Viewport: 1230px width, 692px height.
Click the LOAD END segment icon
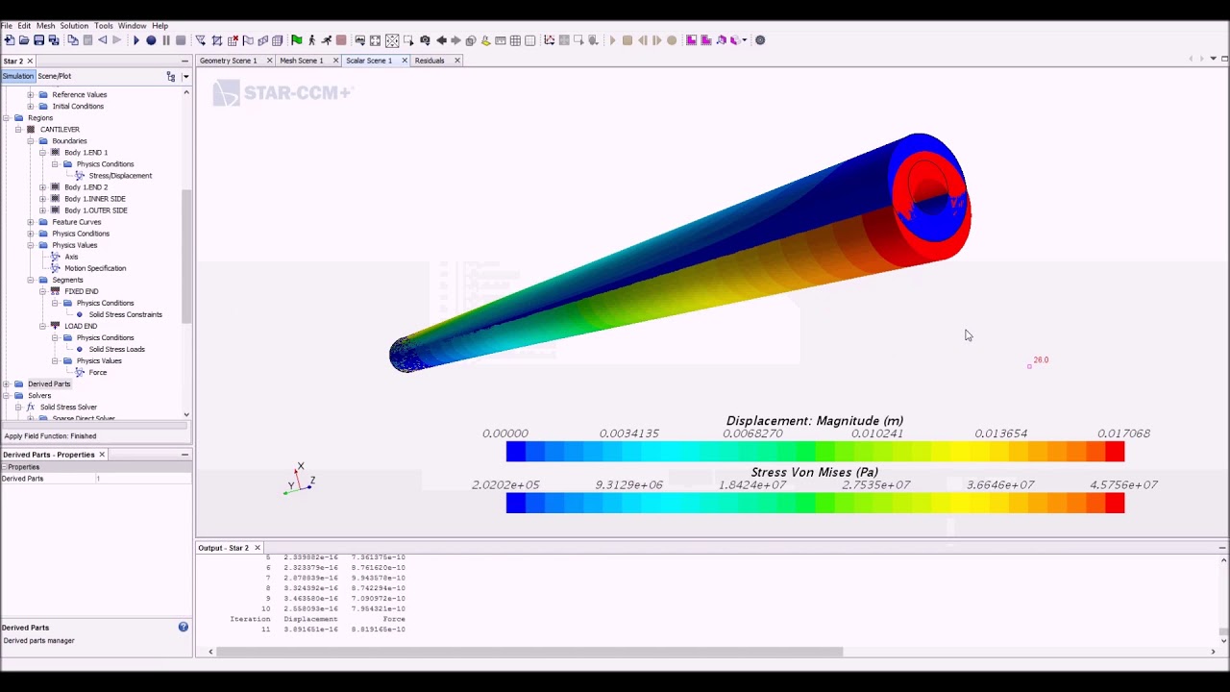(x=55, y=326)
